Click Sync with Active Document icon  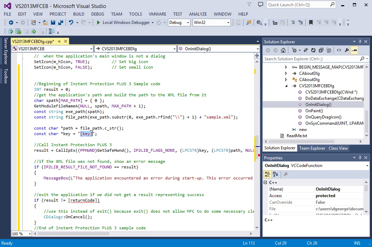306,50
